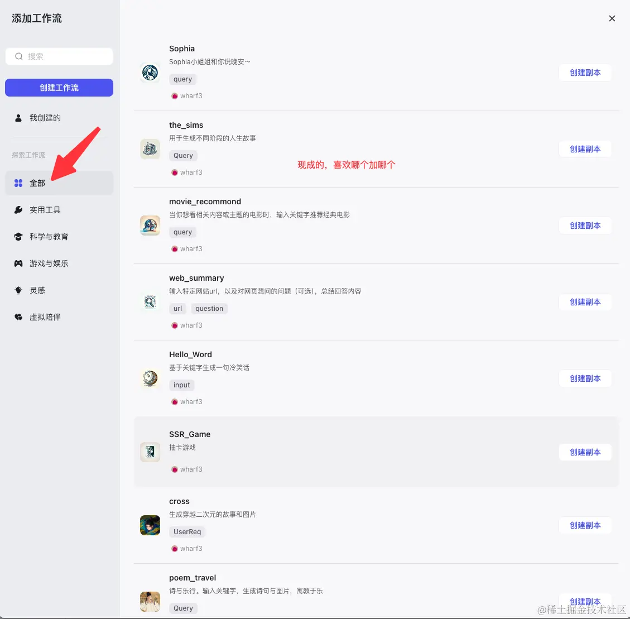The image size is (630, 619).
Task: Close the 添加工作流 dialog
Action: click(x=612, y=18)
